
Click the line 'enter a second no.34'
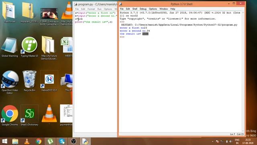click(x=135, y=31)
